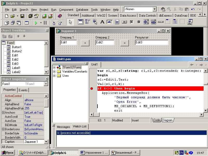This screenshot has width=208, height=156.
Task: Toggle the breakpoint red dot in gutter
Action: (x=92, y=88)
